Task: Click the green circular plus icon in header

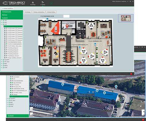Action: [x=51, y=3]
